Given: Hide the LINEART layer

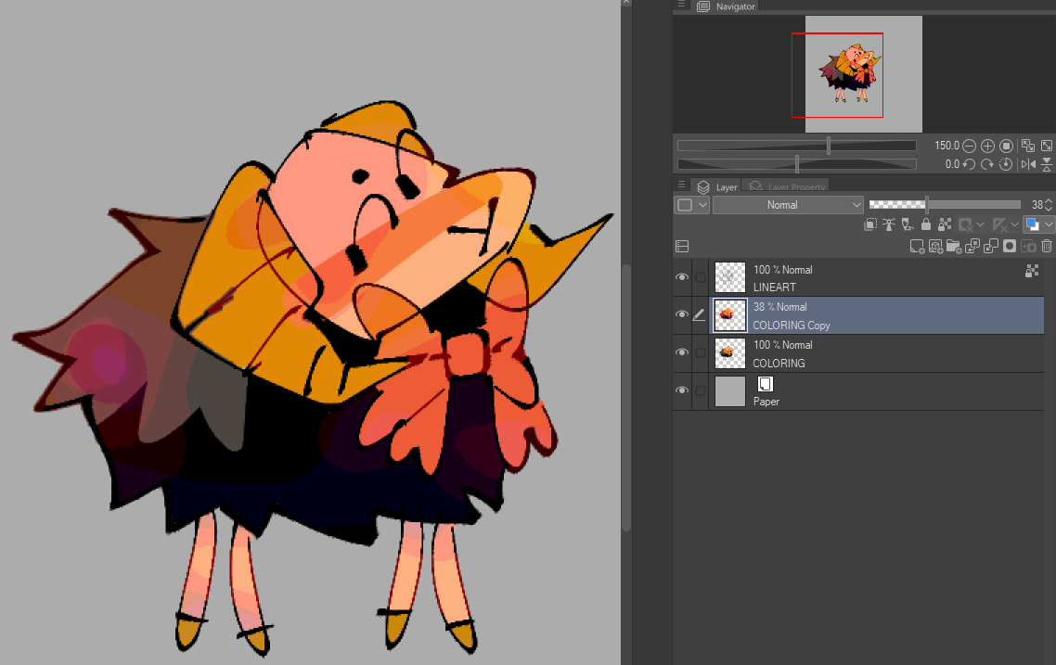Looking at the screenshot, I should 682,277.
